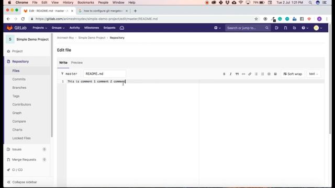
Task: Switch to the 'how to configure git mergetool' tab
Action: (103, 11)
